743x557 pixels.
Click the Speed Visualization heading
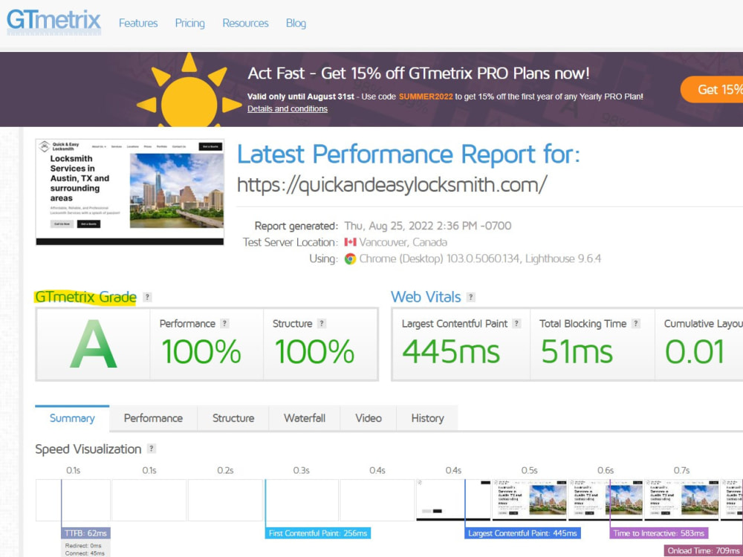pyautogui.click(x=88, y=449)
